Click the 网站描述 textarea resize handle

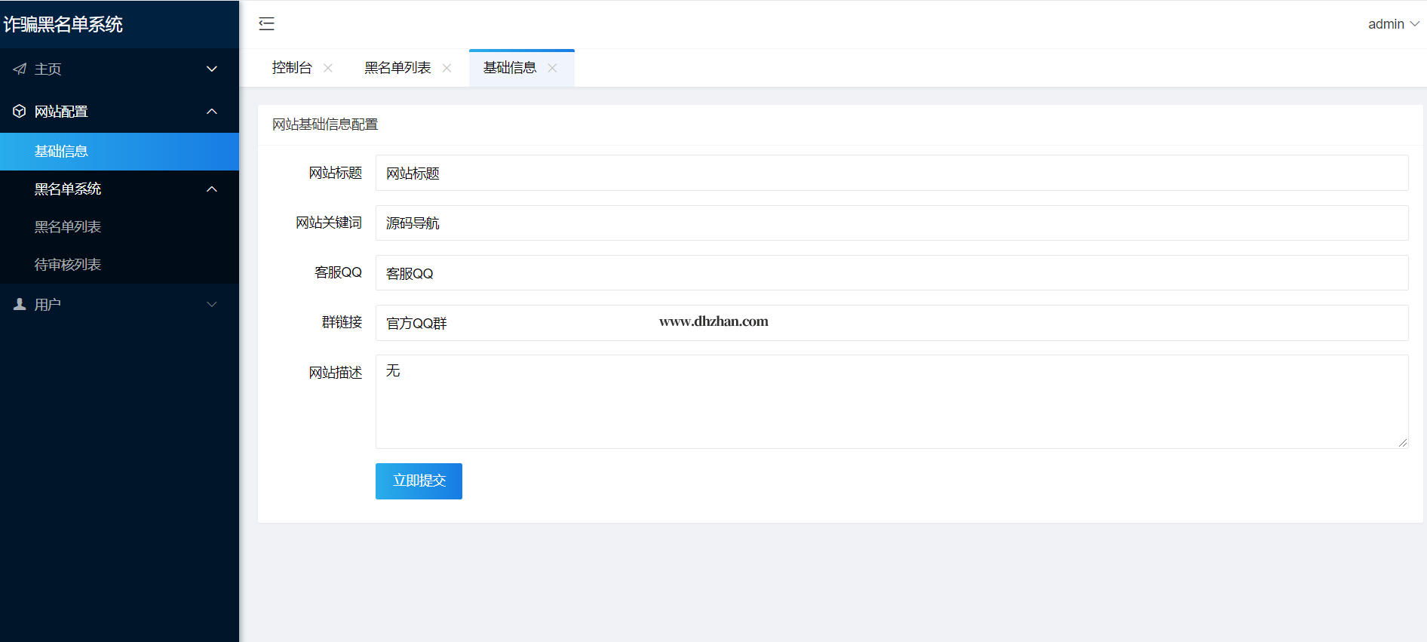(x=1403, y=443)
